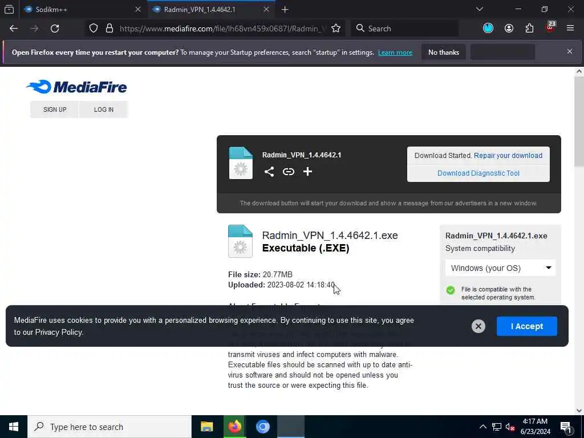584x438 pixels.
Task: Close the Sodikm++ tab
Action: coord(138,10)
